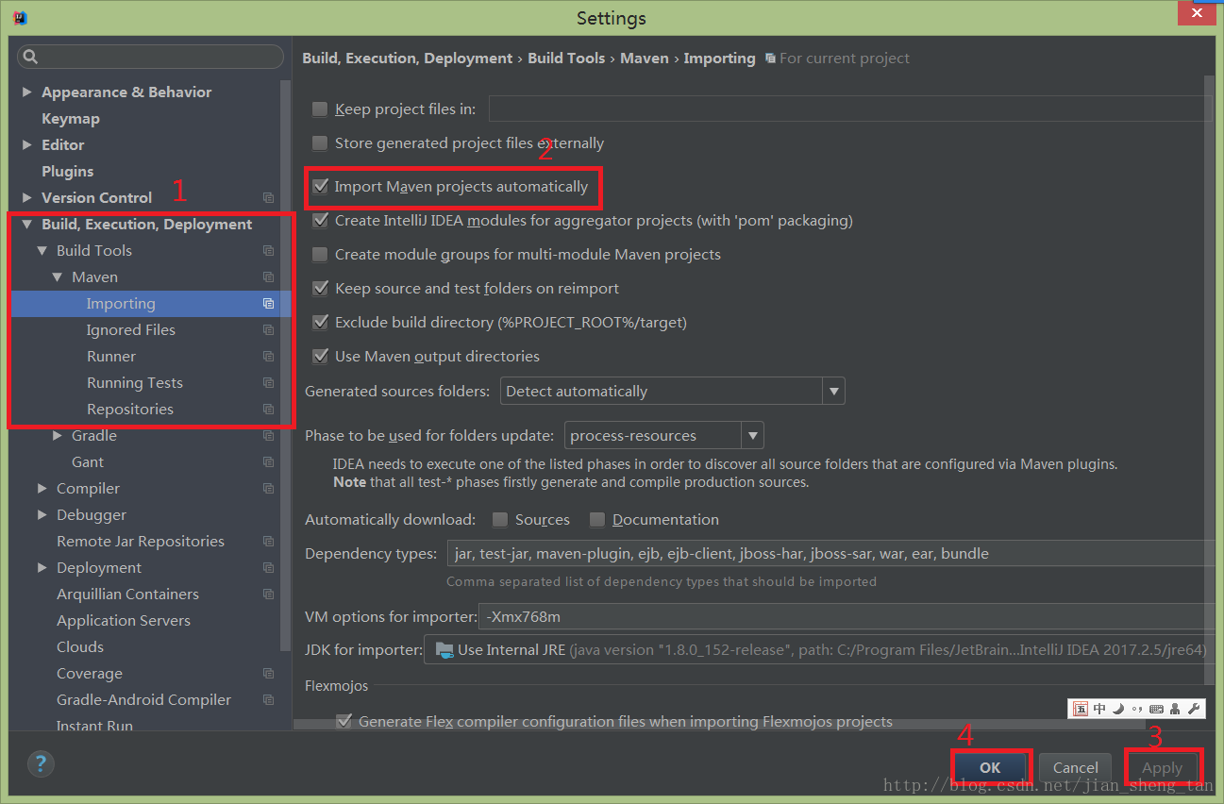This screenshot has height=804, width=1224.
Task: Expand the Debugger node arrow
Action: click(42, 515)
